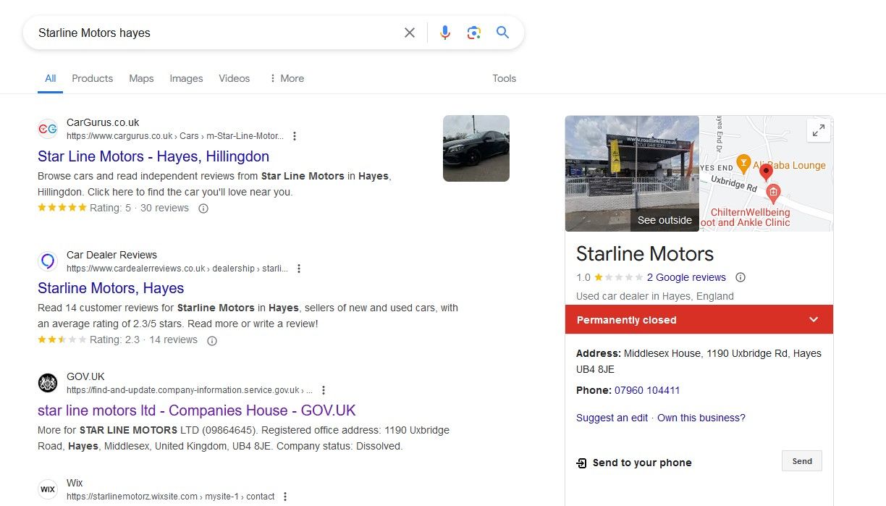
Task: Expand the Permanently closed banner
Action: pos(814,320)
